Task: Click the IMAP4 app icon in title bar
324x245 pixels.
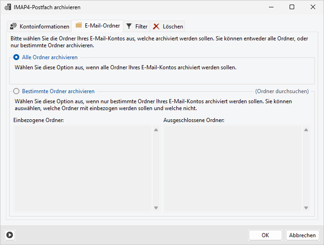Action: (8, 7)
